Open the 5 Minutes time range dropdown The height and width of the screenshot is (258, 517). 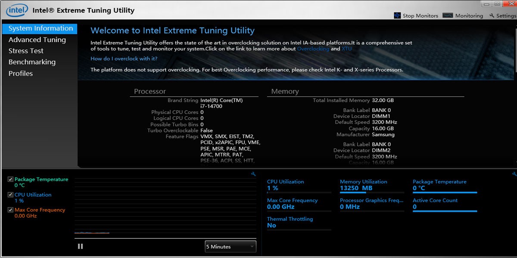pyautogui.click(x=230, y=246)
